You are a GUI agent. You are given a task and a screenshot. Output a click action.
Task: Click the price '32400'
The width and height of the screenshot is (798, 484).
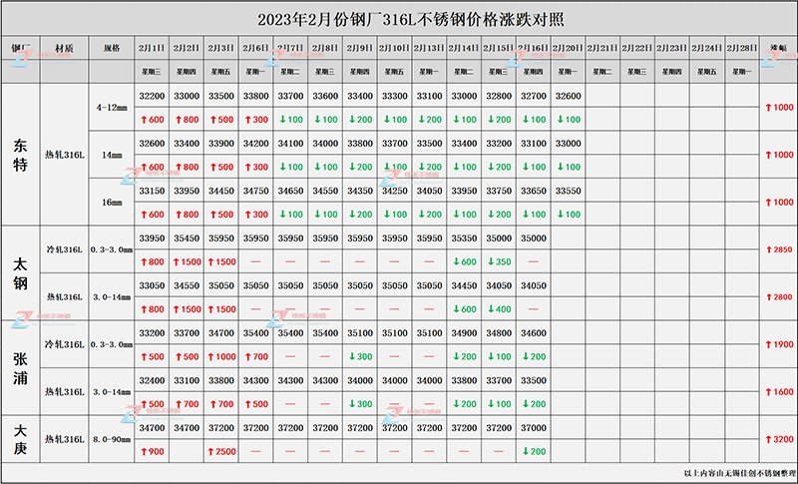tap(152, 380)
